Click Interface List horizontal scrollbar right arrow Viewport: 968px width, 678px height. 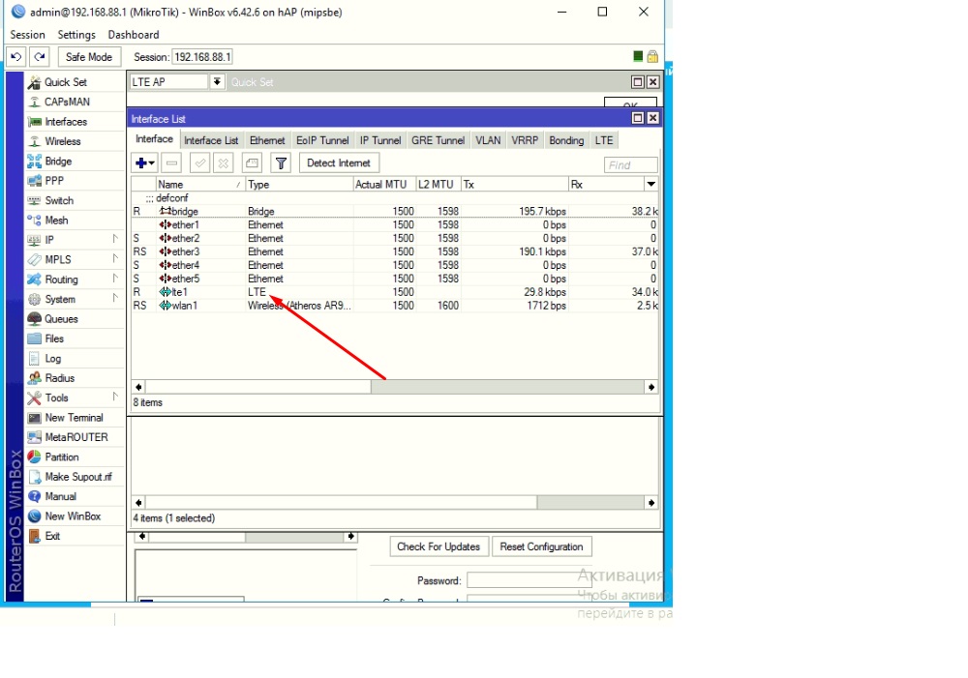click(651, 387)
